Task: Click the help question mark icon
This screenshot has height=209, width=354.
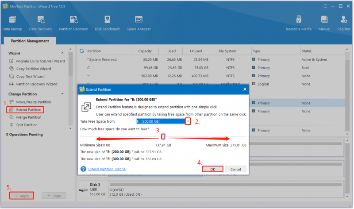Action: (83, 169)
